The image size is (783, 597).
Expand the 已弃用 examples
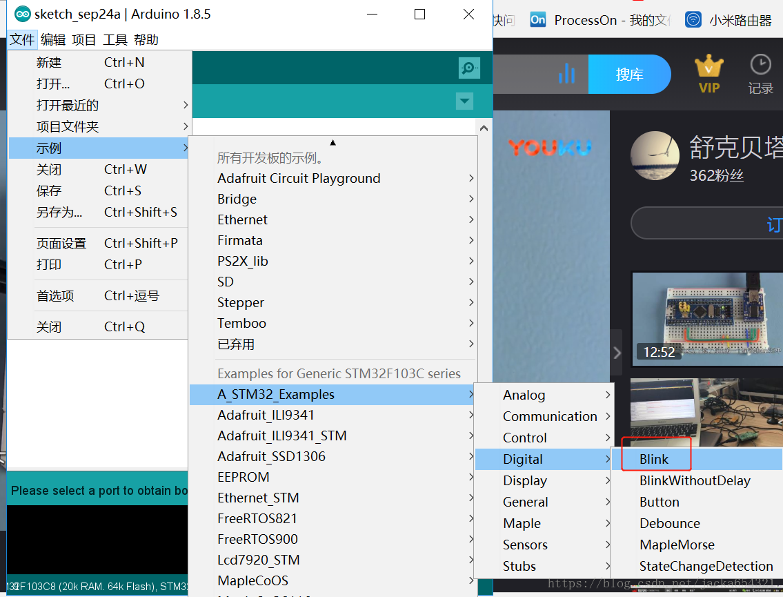[x=333, y=344]
